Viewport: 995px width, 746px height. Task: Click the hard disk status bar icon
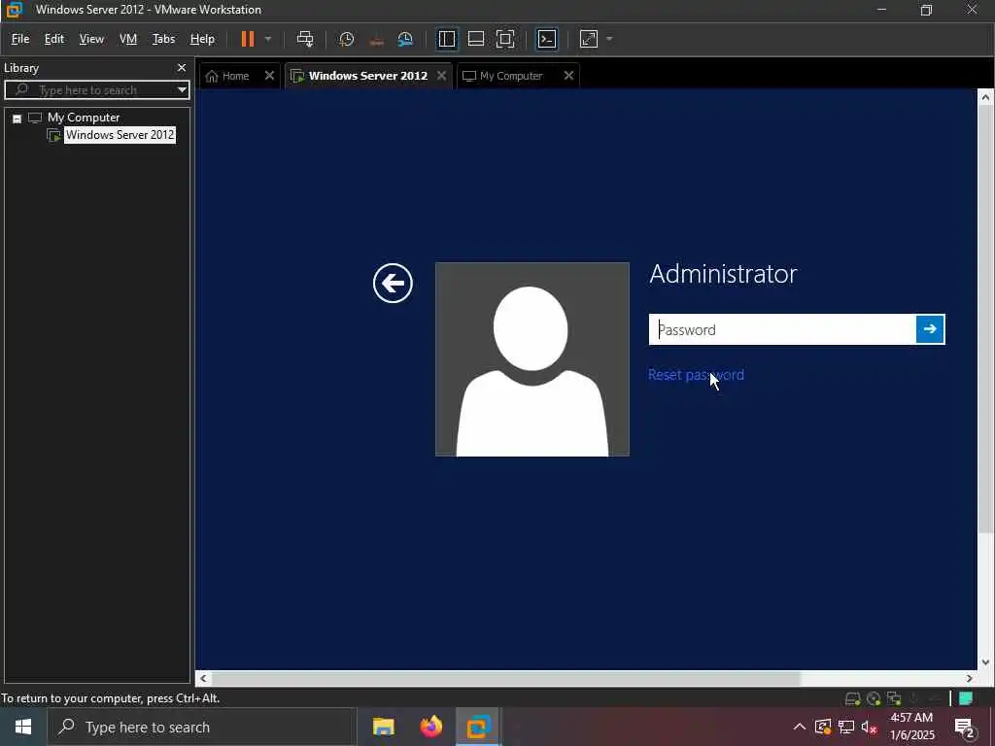[853, 699]
